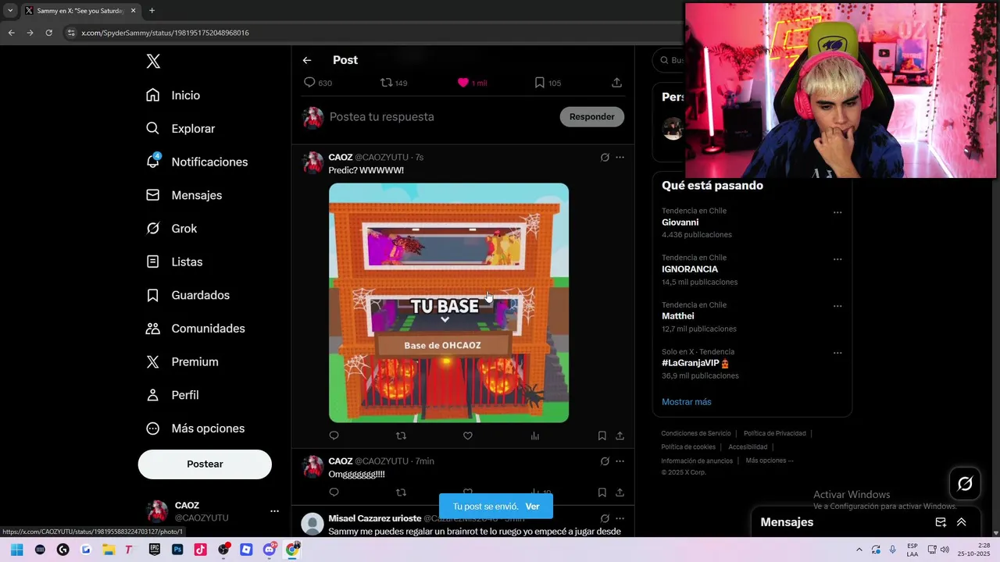Bookmark the Omggggggg!!!! post
The image size is (1000, 562).
pos(602,493)
